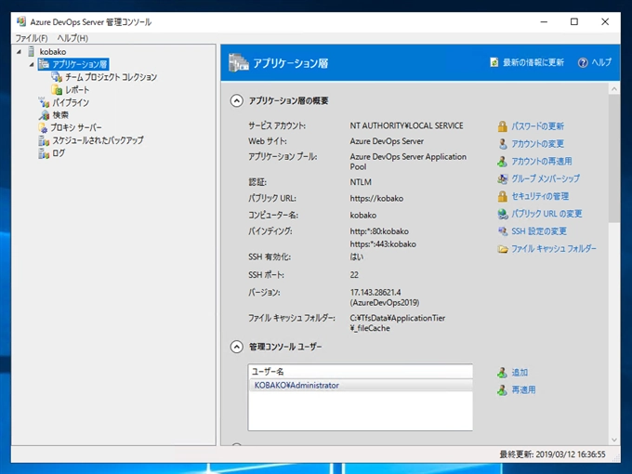The width and height of the screenshot is (632, 474).
Task: Select the KOBAKO¥Administrator user row
Action: click(x=361, y=386)
